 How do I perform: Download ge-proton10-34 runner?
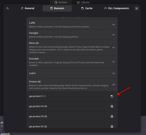coord(112,106)
